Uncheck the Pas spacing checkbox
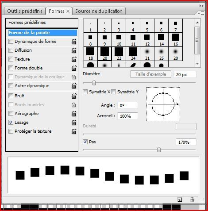This screenshot has height=211, width=208. click(x=85, y=142)
